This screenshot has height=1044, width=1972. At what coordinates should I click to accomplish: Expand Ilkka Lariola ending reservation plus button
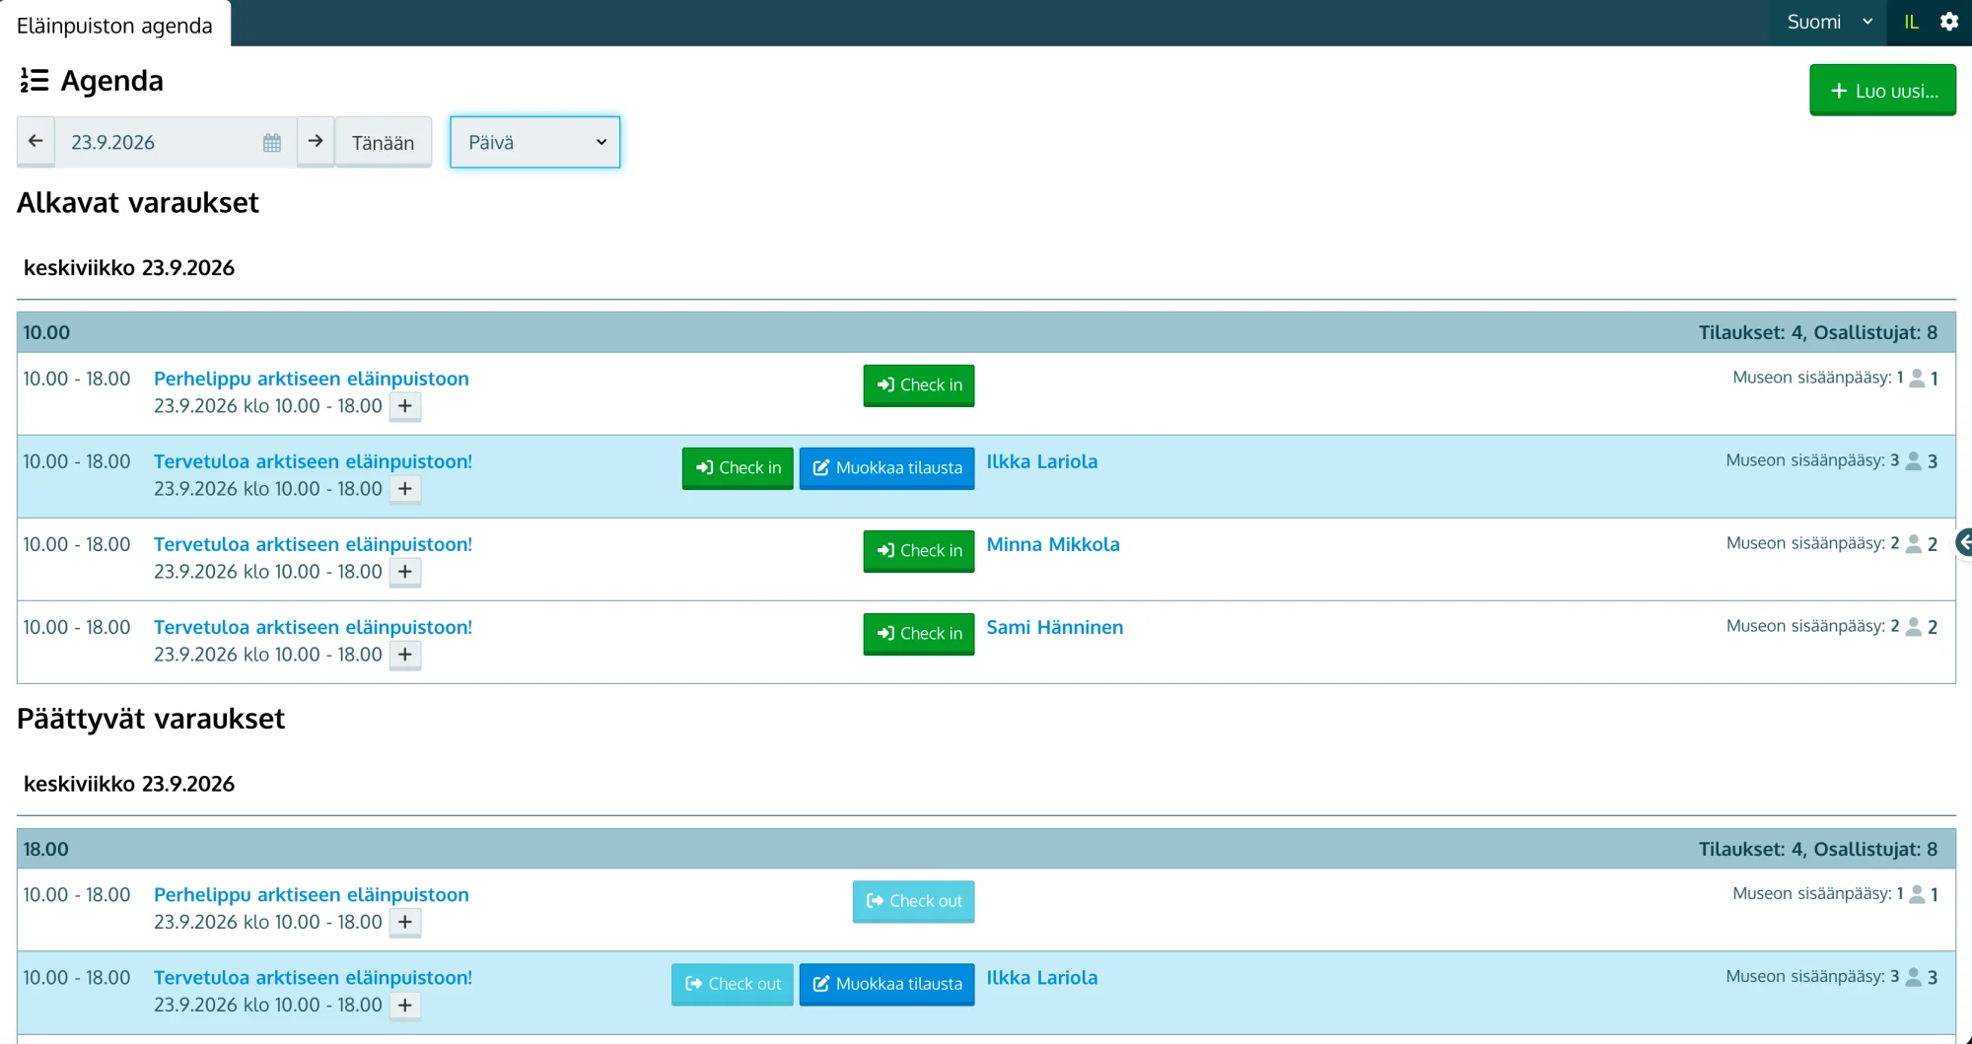[x=405, y=1006]
